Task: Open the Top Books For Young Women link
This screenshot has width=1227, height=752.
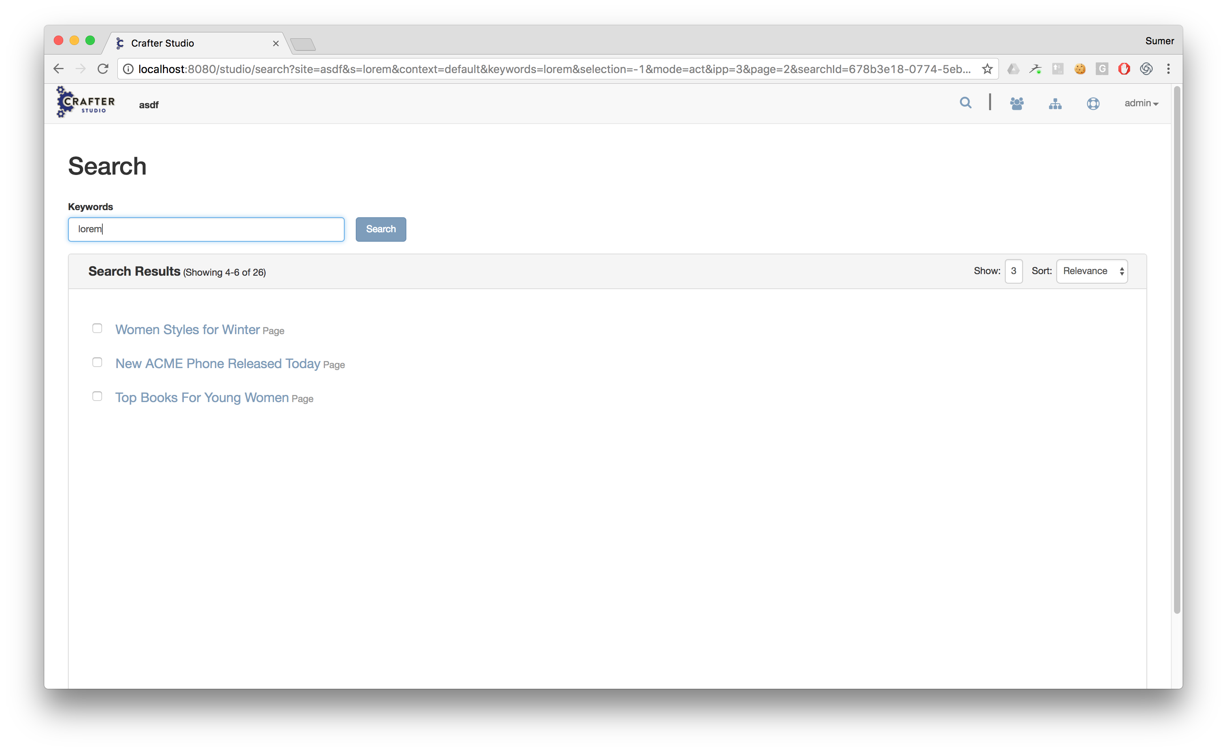Action: coord(202,397)
